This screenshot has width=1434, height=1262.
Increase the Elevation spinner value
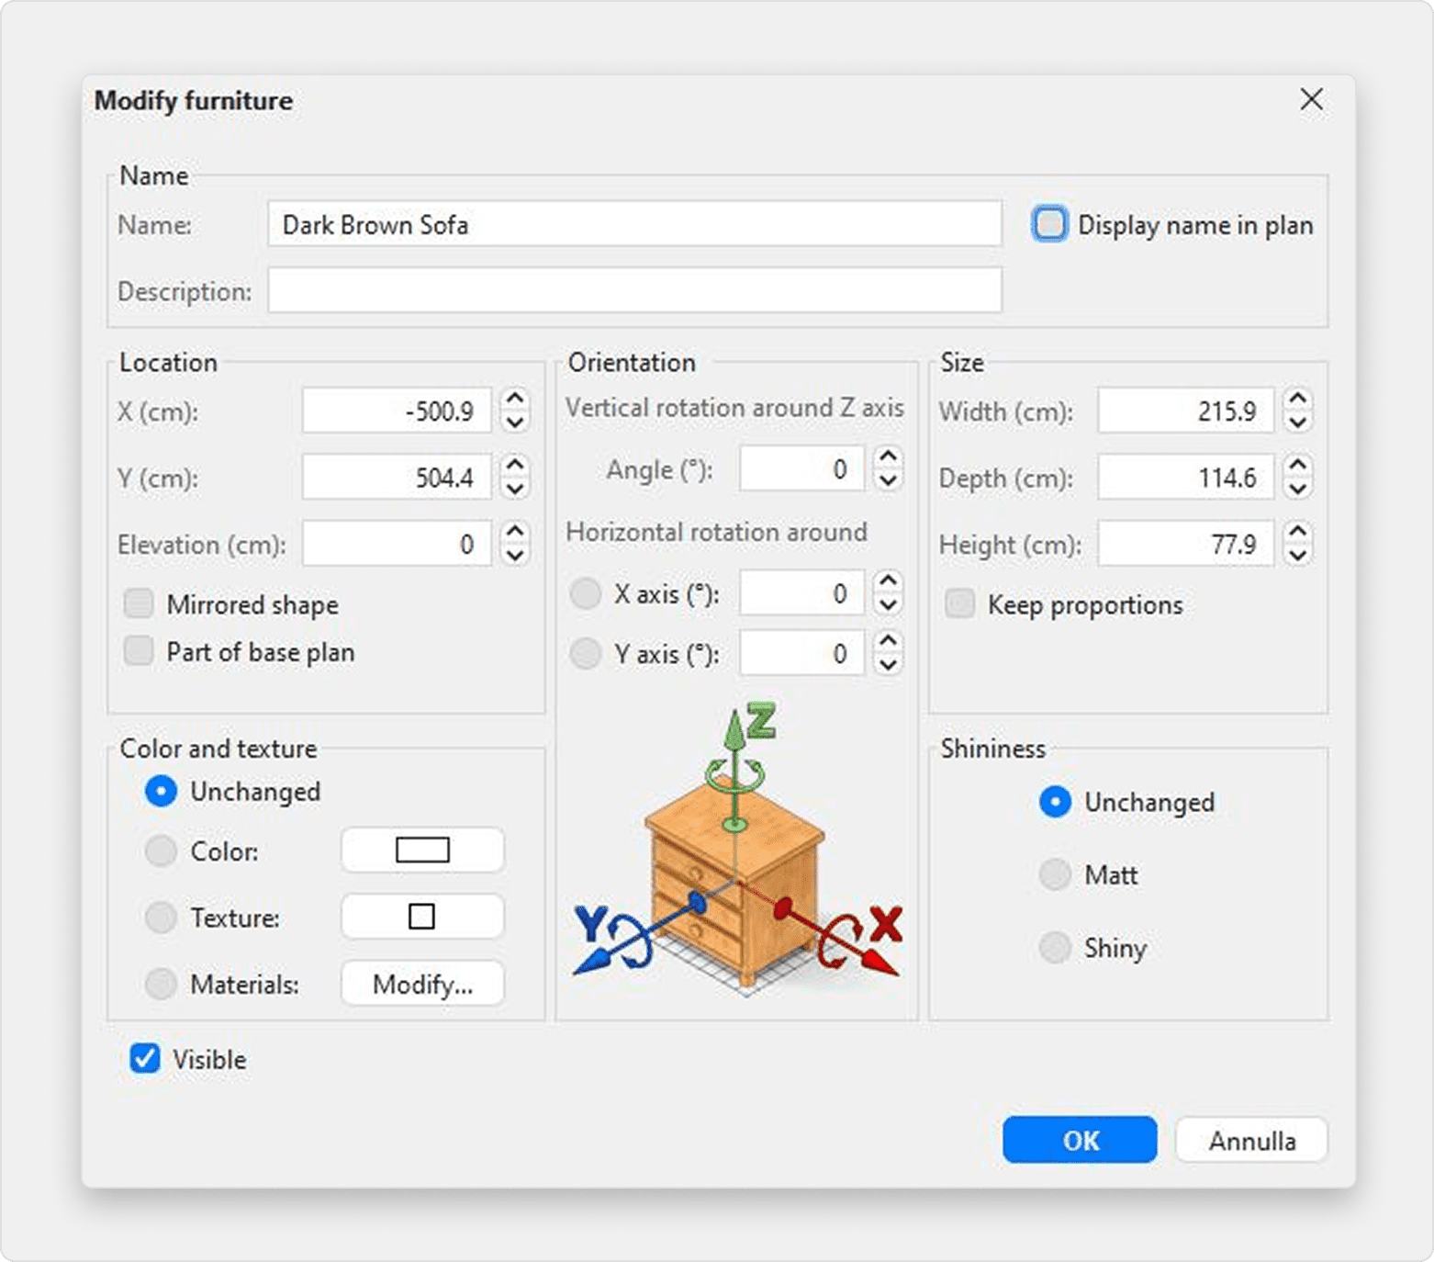pos(515,533)
